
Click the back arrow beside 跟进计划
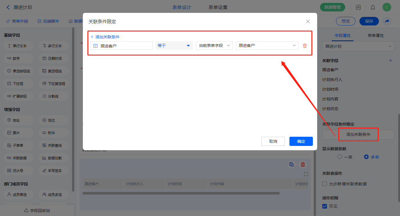coord(8,7)
